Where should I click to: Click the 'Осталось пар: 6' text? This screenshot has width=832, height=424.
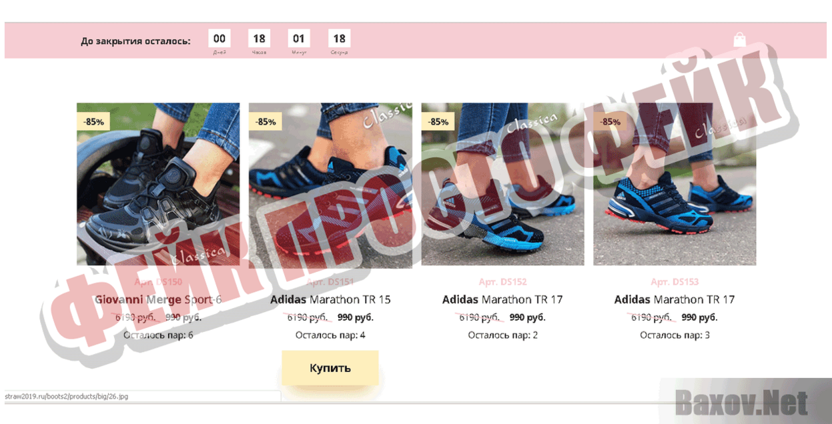pos(158,335)
